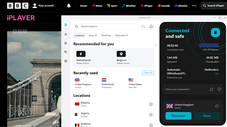Click the United States flag in Recently used
The image size is (227, 127).
point(131,80)
